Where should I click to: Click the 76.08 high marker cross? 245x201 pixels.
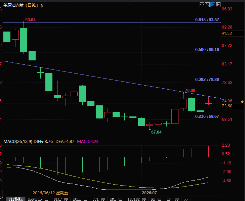[183, 93]
